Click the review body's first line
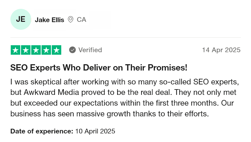The image size is (251, 142). point(125,82)
